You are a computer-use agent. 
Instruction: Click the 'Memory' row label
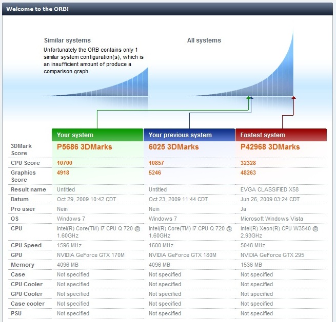tap(23, 265)
